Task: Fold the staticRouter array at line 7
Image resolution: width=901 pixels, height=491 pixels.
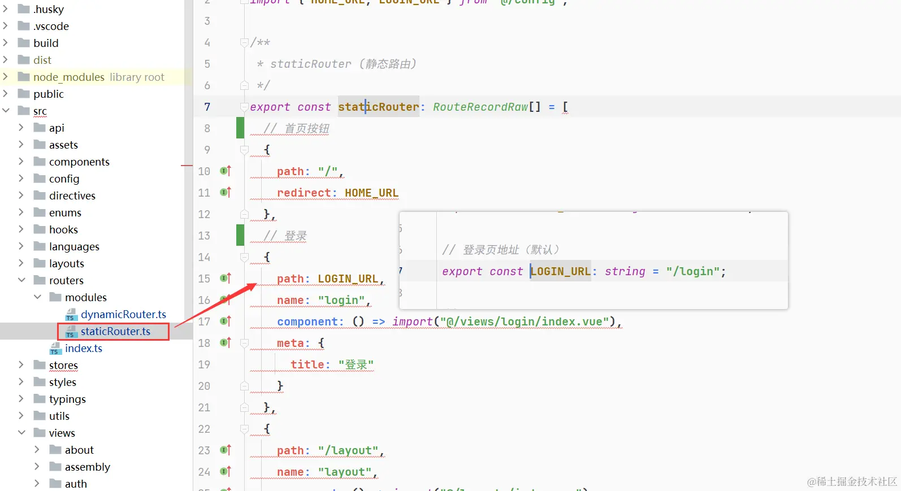Action: click(244, 107)
